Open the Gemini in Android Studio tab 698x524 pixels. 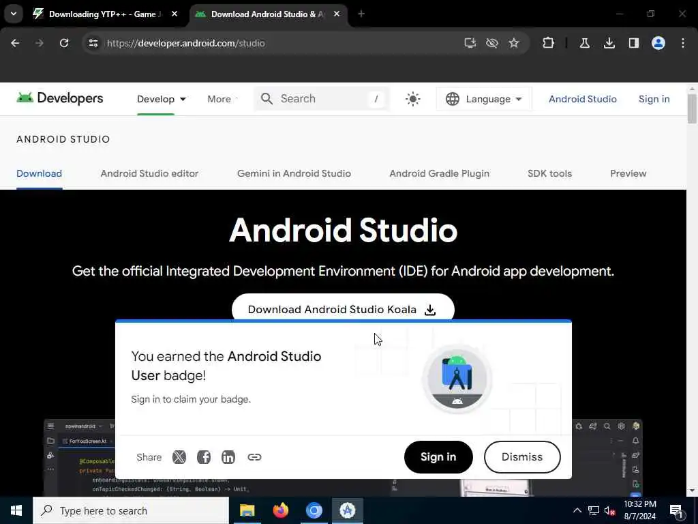pyautogui.click(x=294, y=173)
